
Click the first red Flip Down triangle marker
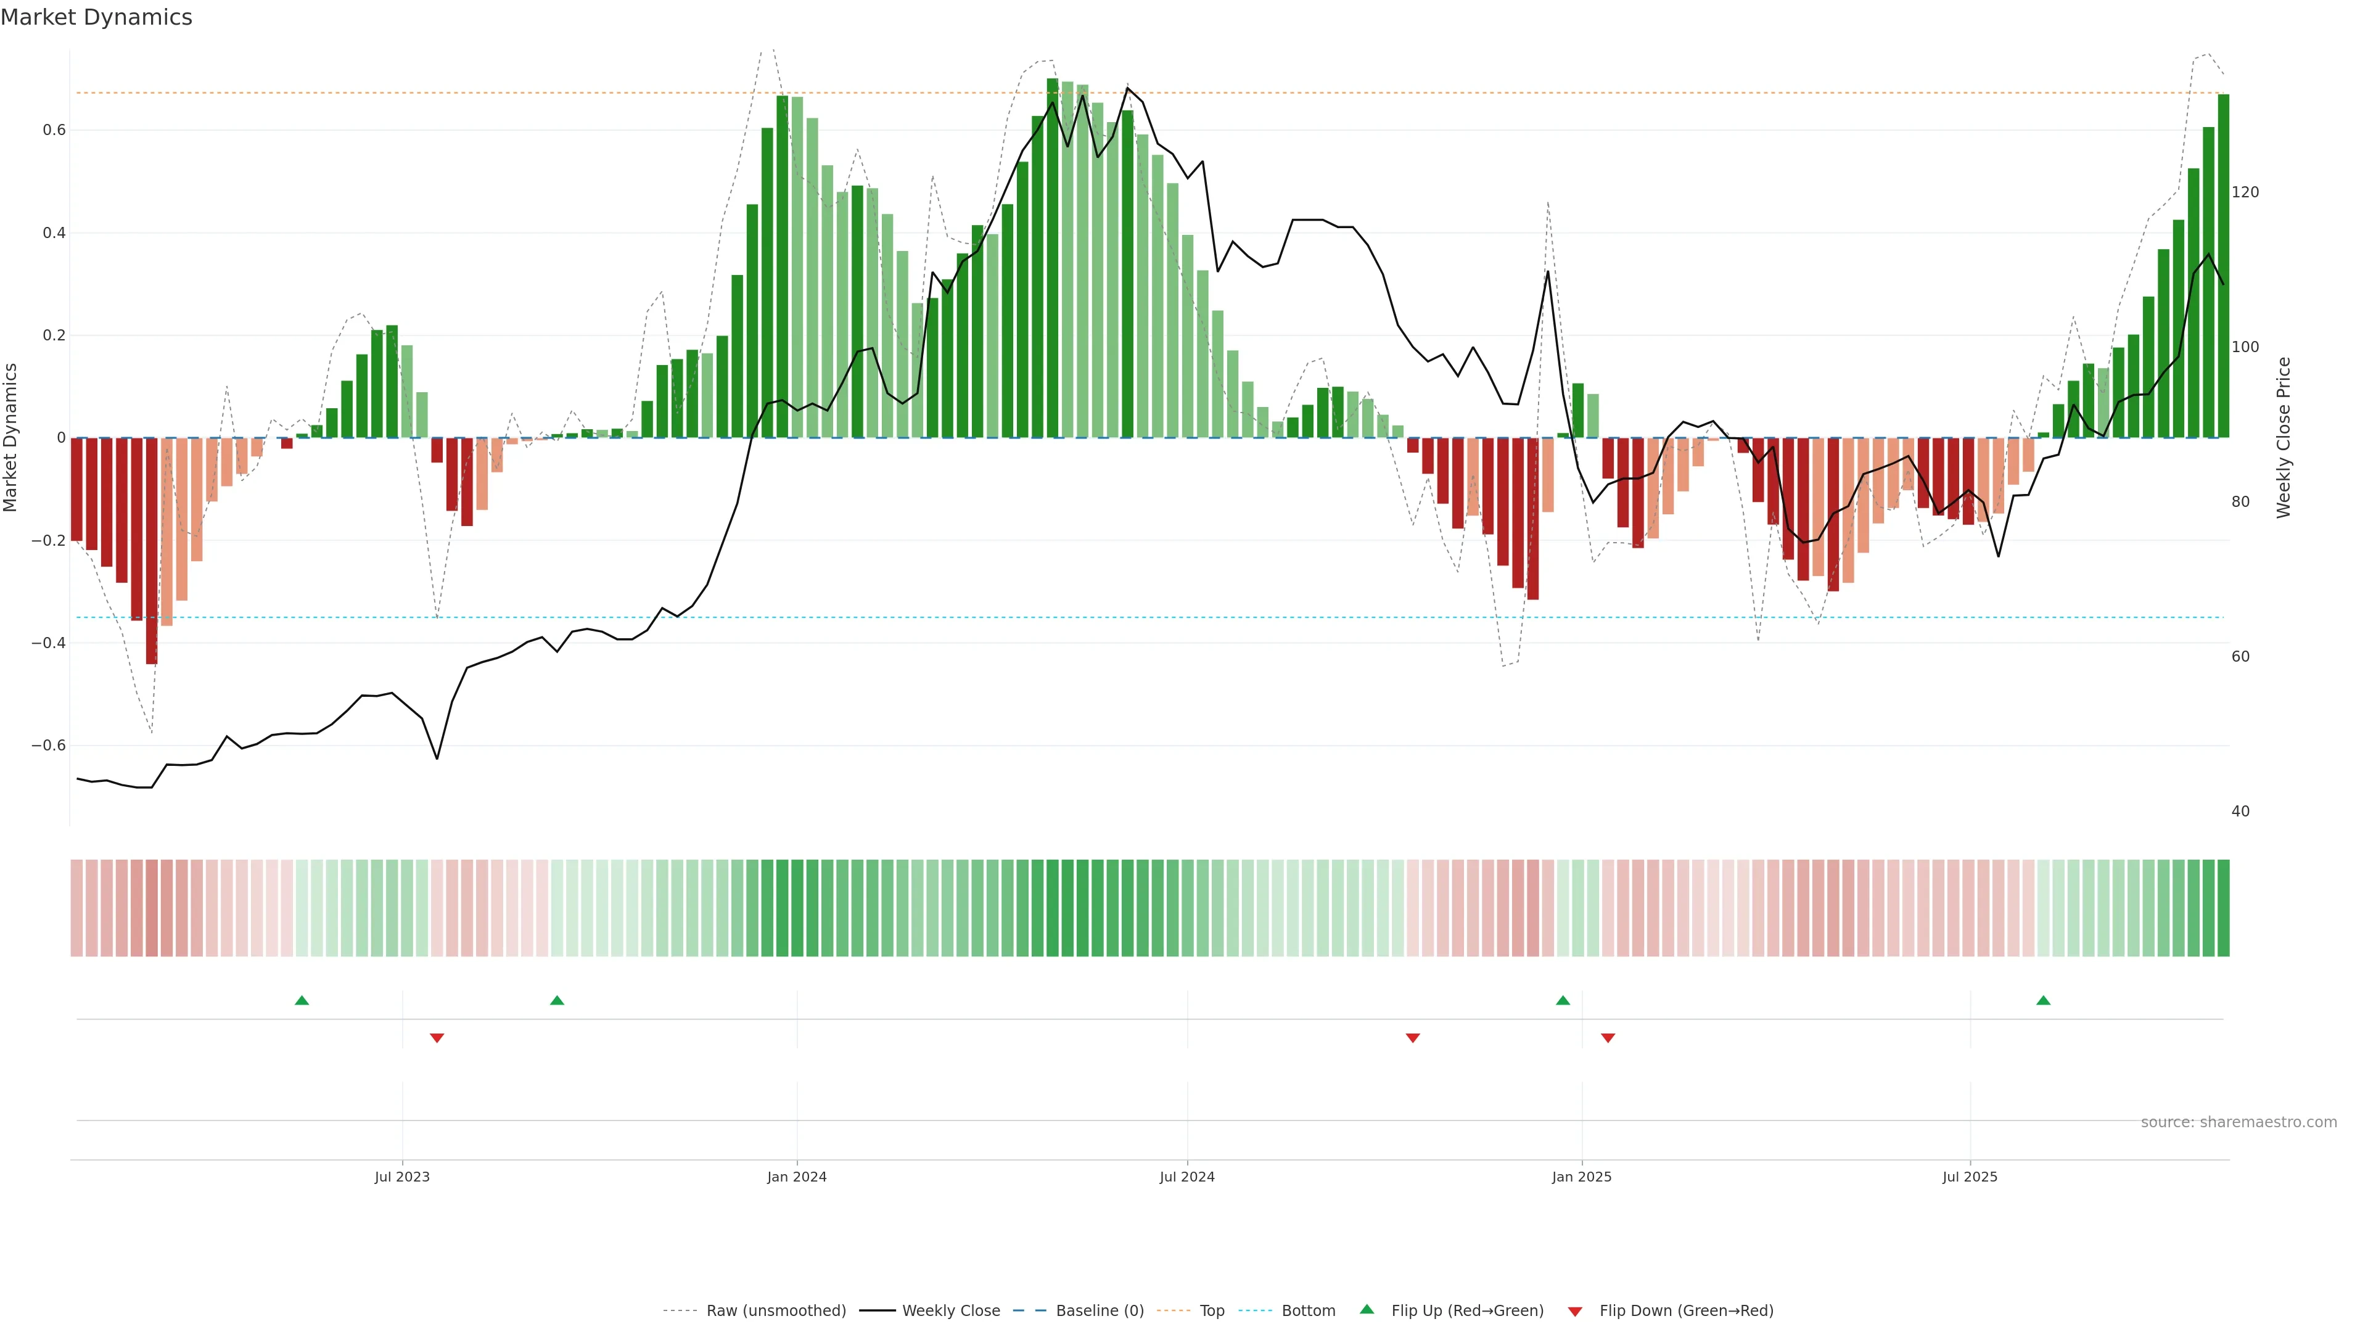click(437, 1038)
